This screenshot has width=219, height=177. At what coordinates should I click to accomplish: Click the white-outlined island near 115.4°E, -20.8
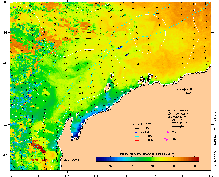108,87
